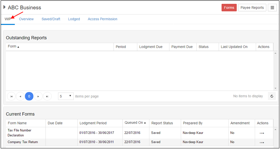280x149 pixels.
Task: Go to previous page in pager
Action: (x=20, y=96)
